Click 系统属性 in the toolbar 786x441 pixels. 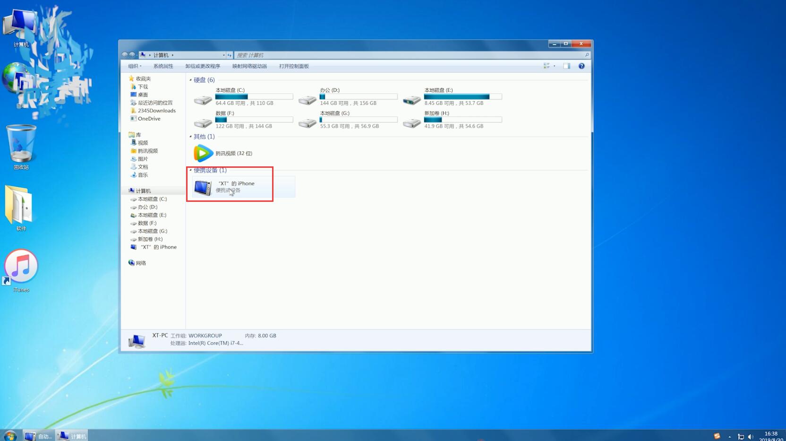(163, 66)
